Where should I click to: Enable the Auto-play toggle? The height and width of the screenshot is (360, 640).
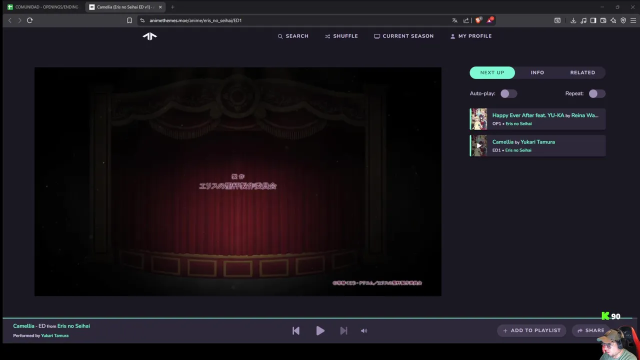(x=508, y=93)
